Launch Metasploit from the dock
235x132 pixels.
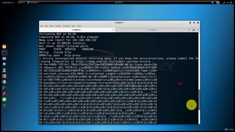(4, 64)
